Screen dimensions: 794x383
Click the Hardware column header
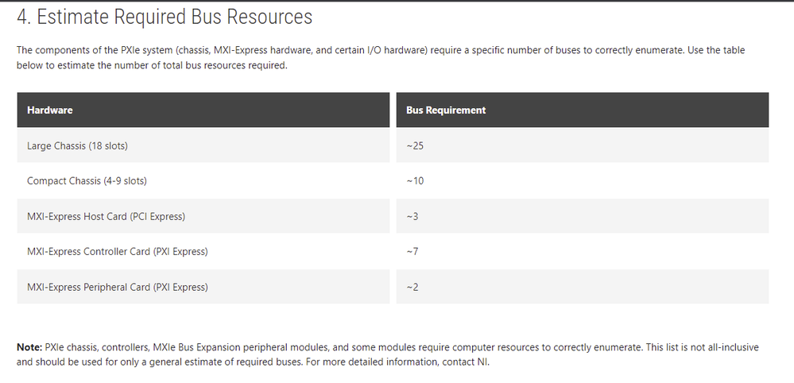tap(203, 110)
